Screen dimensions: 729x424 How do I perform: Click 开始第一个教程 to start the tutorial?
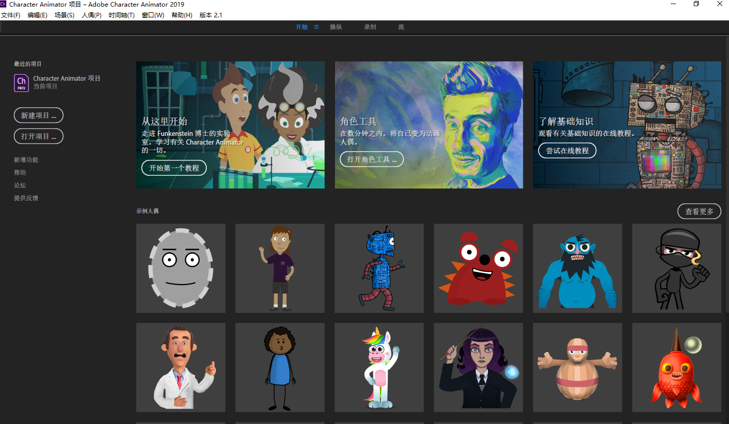point(174,168)
